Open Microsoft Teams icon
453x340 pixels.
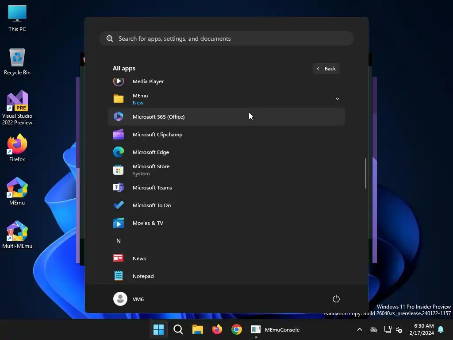point(119,188)
